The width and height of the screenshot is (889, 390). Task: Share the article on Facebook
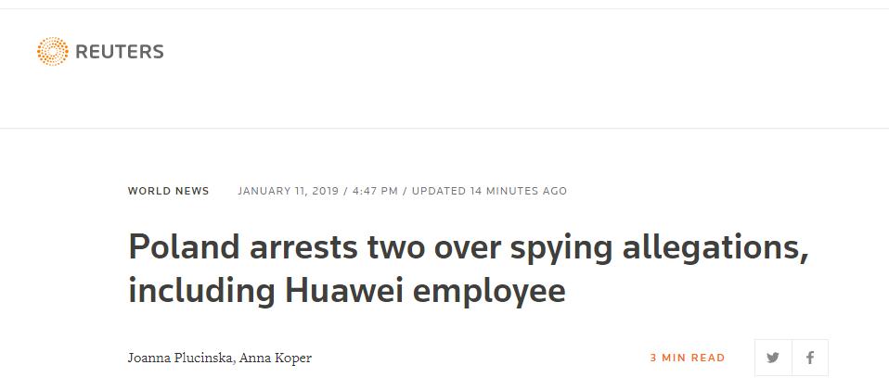coord(810,358)
